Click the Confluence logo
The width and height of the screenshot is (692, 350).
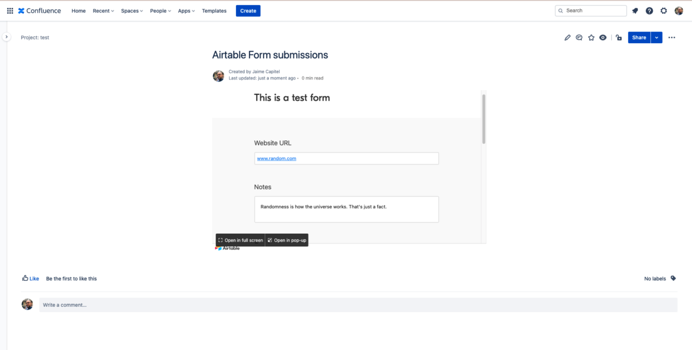[40, 10]
